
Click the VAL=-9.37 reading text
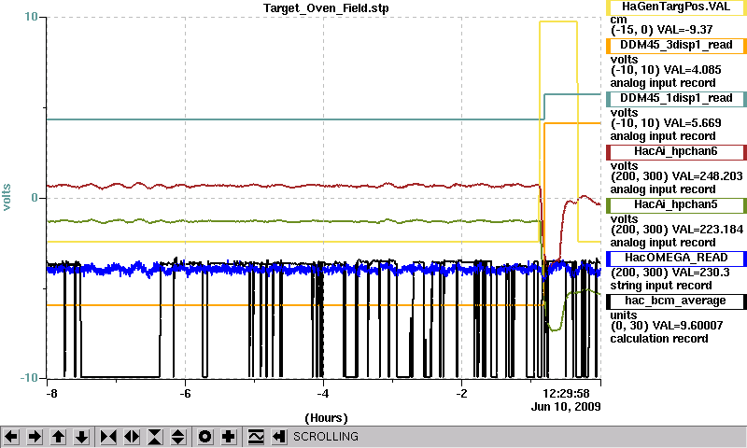684,30
